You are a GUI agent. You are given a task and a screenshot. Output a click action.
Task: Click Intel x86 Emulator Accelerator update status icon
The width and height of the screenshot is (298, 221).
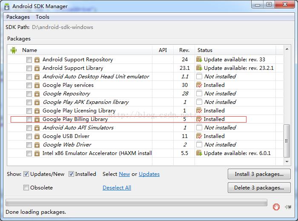(199, 153)
